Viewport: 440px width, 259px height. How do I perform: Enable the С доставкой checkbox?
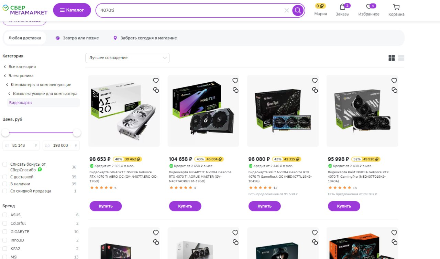(5, 177)
